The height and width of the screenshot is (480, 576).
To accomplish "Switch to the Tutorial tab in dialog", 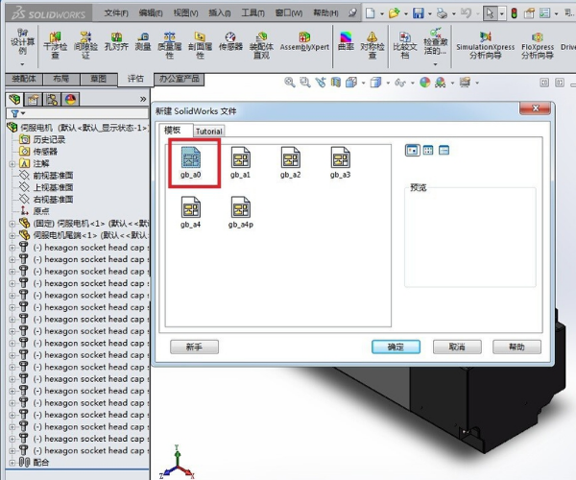I will click(208, 132).
